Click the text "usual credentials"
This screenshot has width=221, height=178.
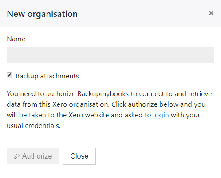(x=34, y=126)
